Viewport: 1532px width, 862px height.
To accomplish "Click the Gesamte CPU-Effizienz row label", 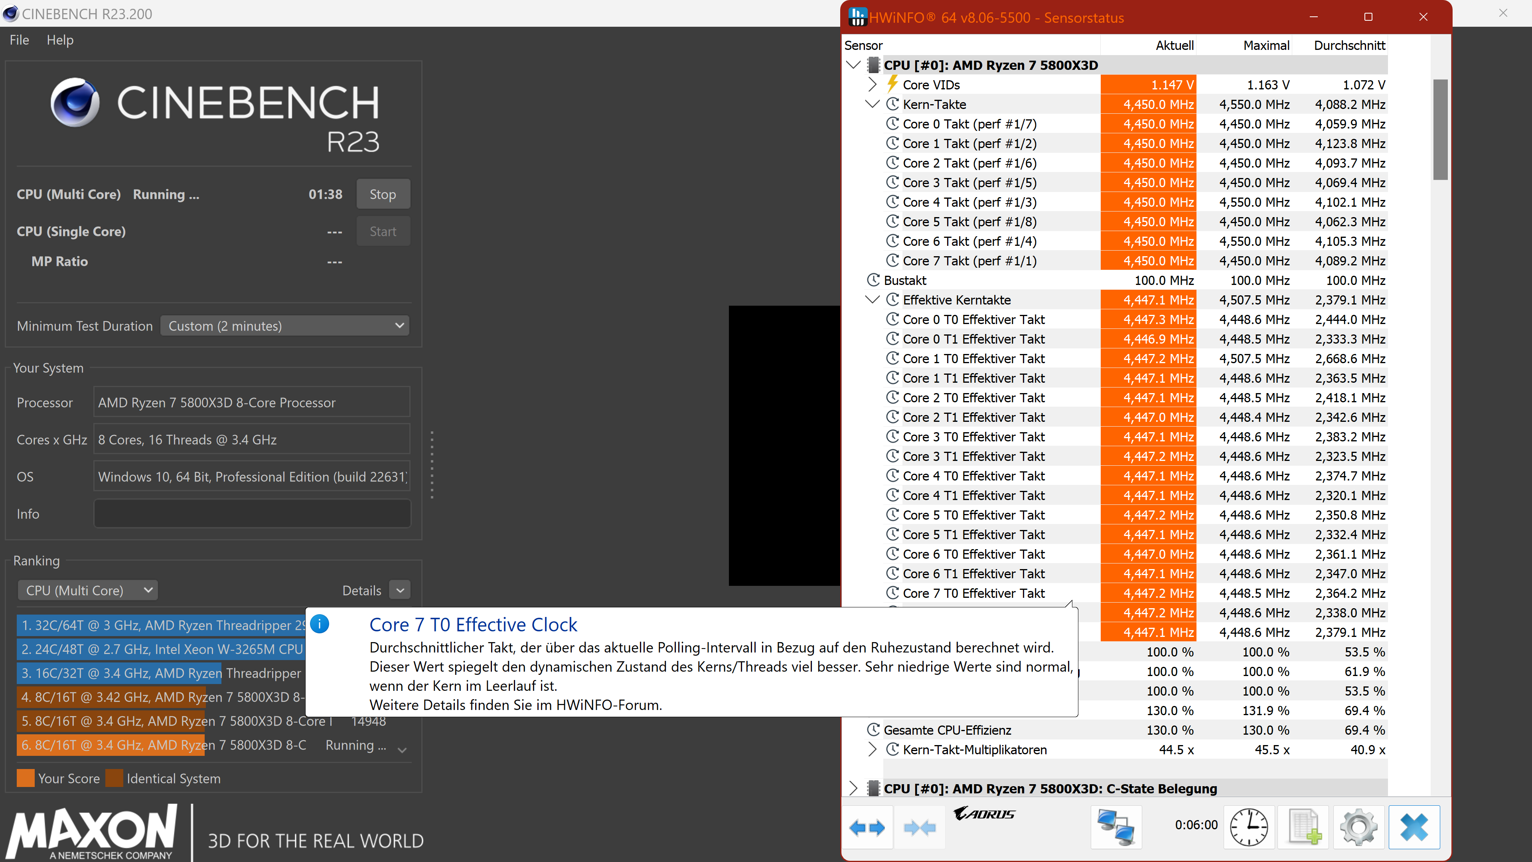I will point(948,730).
